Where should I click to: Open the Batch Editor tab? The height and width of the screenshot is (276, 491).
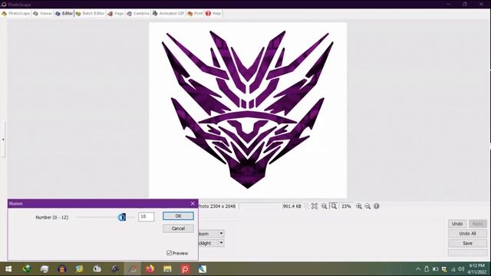[x=91, y=14]
